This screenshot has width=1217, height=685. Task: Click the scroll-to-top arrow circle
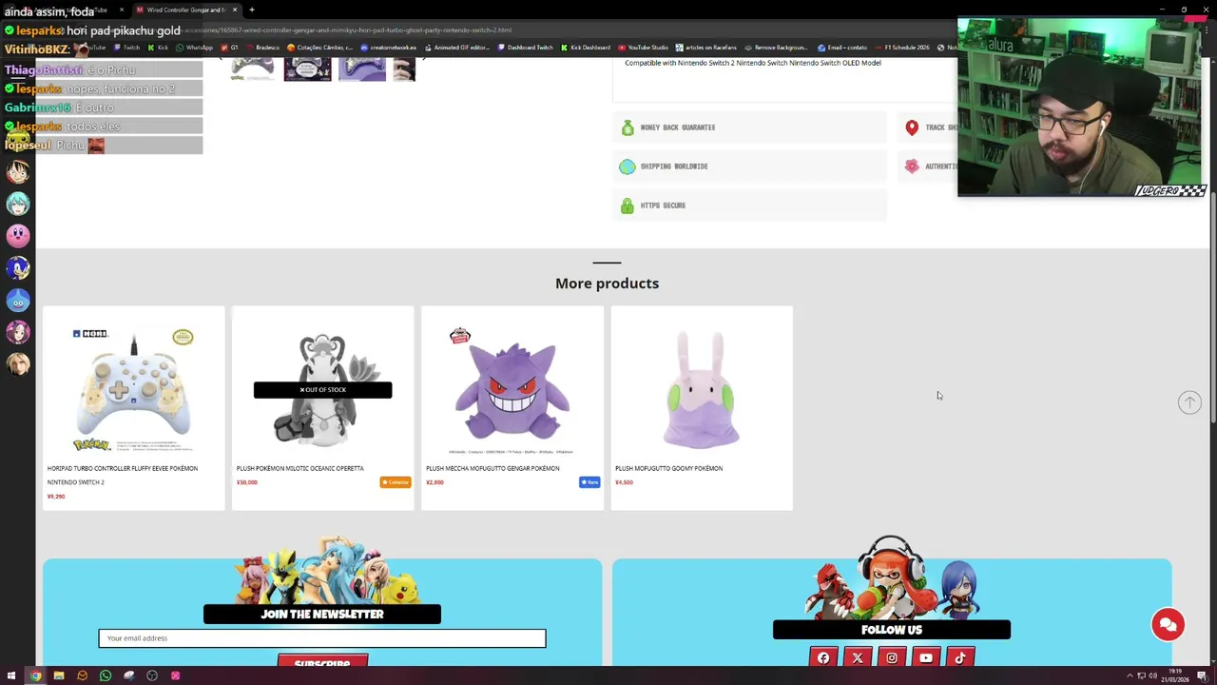[x=1189, y=402]
